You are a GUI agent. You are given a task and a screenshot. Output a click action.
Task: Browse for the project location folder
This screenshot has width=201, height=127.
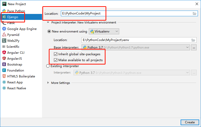[x=195, y=13]
